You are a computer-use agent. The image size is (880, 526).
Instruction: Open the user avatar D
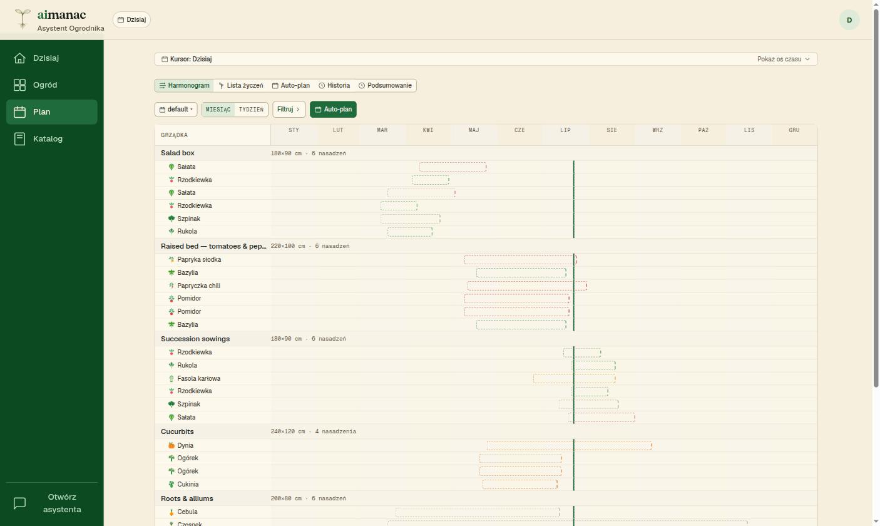click(849, 20)
